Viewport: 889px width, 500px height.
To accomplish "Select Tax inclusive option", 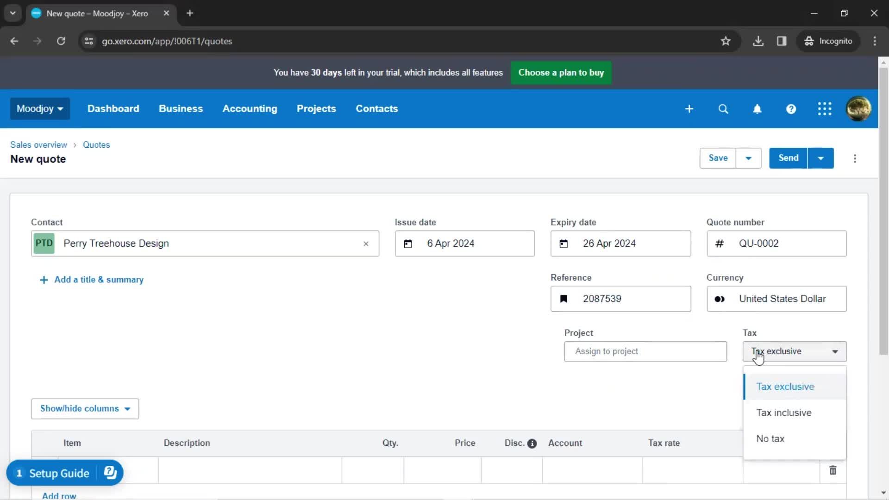I will pyautogui.click(x=795, y=412).
